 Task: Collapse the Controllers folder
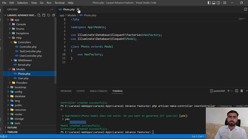tap(30, 42)
